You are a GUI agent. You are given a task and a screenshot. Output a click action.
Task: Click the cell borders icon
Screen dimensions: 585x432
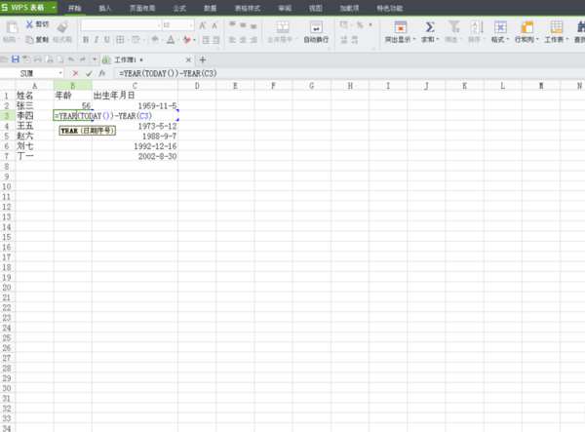pos(120,39)
